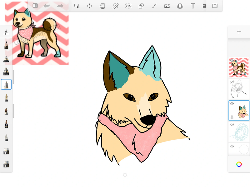Image resolution: width=250 pixels, height=187 pixels.
Task: Add a new layer with plus button
Action: [x=239, y=32]
